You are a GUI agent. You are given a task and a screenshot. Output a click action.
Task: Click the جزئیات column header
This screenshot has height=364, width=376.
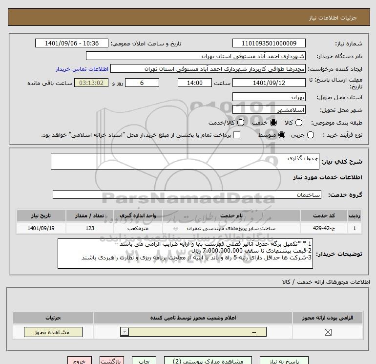pyautogui.click(x=53, y=318)
